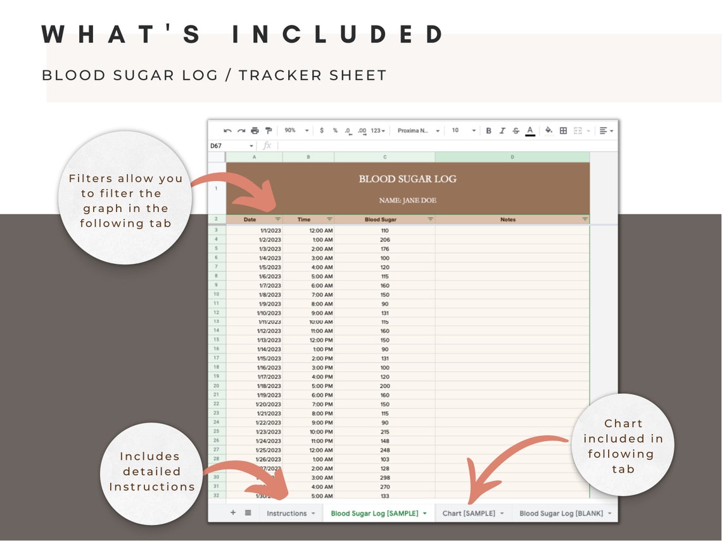Image resolution: width=722 pixels, height=541 pixels.
Task: Click the Add sheet plus button
Action: coord(233,513)
